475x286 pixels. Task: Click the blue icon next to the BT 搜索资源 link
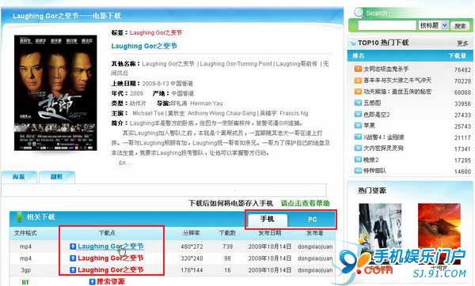93,282
